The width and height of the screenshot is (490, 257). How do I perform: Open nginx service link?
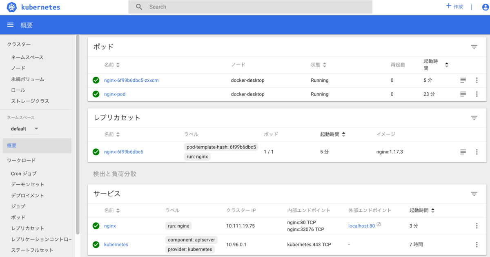110,226
